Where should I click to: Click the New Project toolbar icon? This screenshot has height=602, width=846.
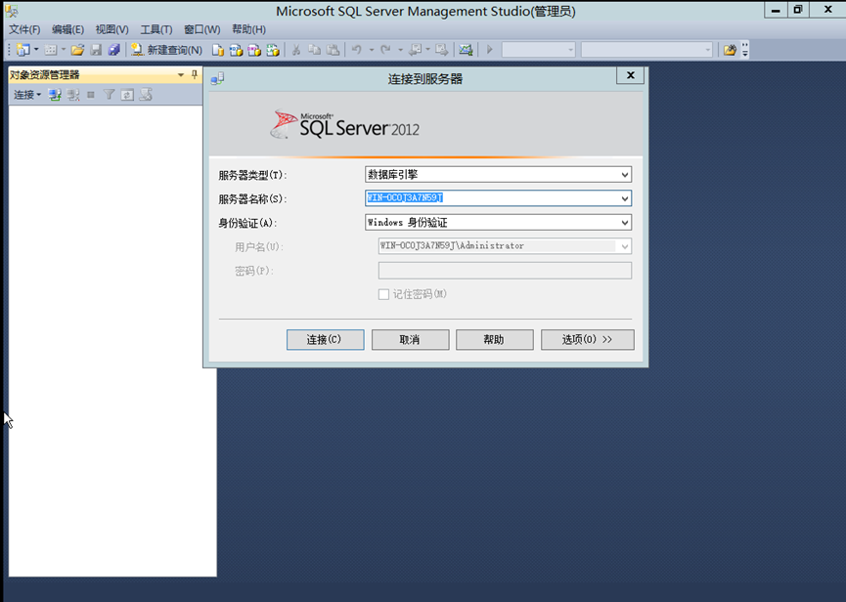(22, 50)
